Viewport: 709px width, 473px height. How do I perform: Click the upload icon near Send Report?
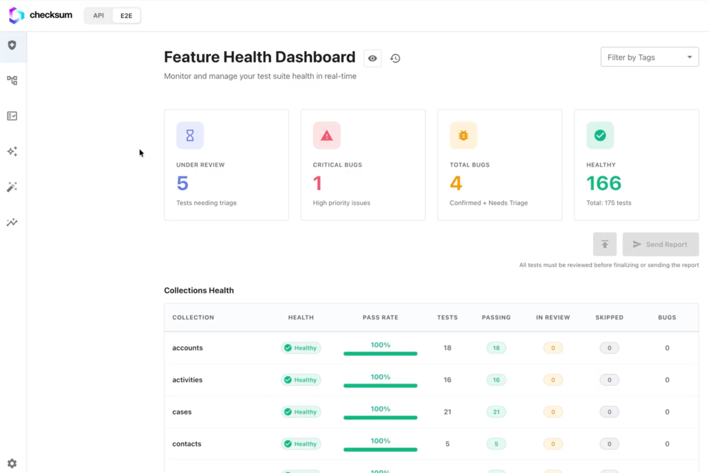(x=605, y=244)
